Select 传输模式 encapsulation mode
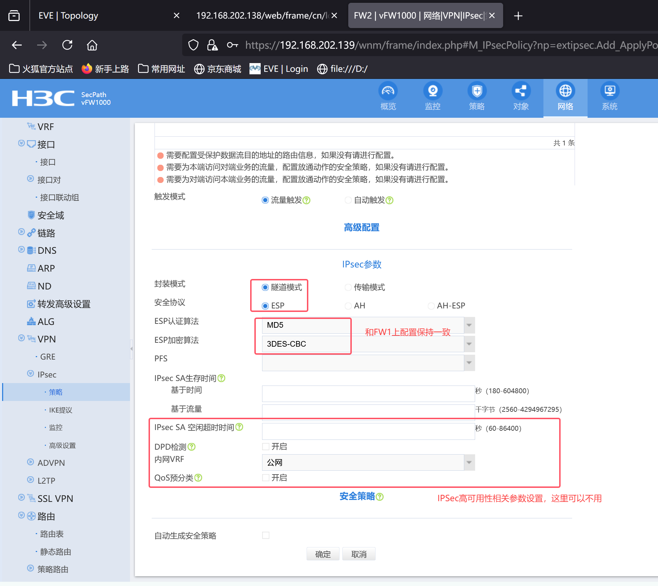This screenshot has width=658, height=586. pyautogui.click(x=348, y=287)
